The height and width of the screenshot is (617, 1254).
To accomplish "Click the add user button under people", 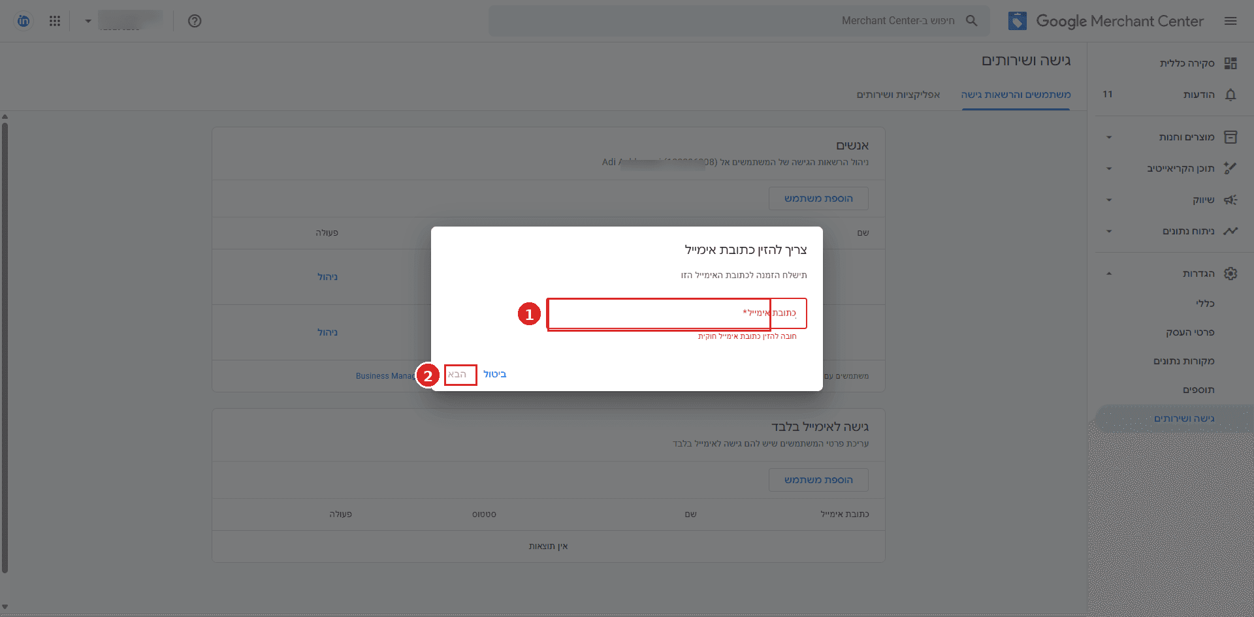I will click(818, 198).
